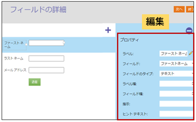Image resolution: width=196 pixels, height=122 pixels.
Task: Click the メール アドレス form input box
Action: pyautogui.click(x=46, y=70)
